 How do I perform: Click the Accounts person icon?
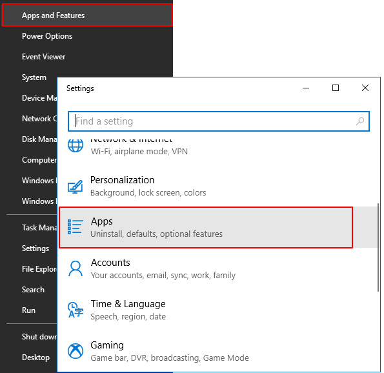pyautogui.click(x=76, y=268)
